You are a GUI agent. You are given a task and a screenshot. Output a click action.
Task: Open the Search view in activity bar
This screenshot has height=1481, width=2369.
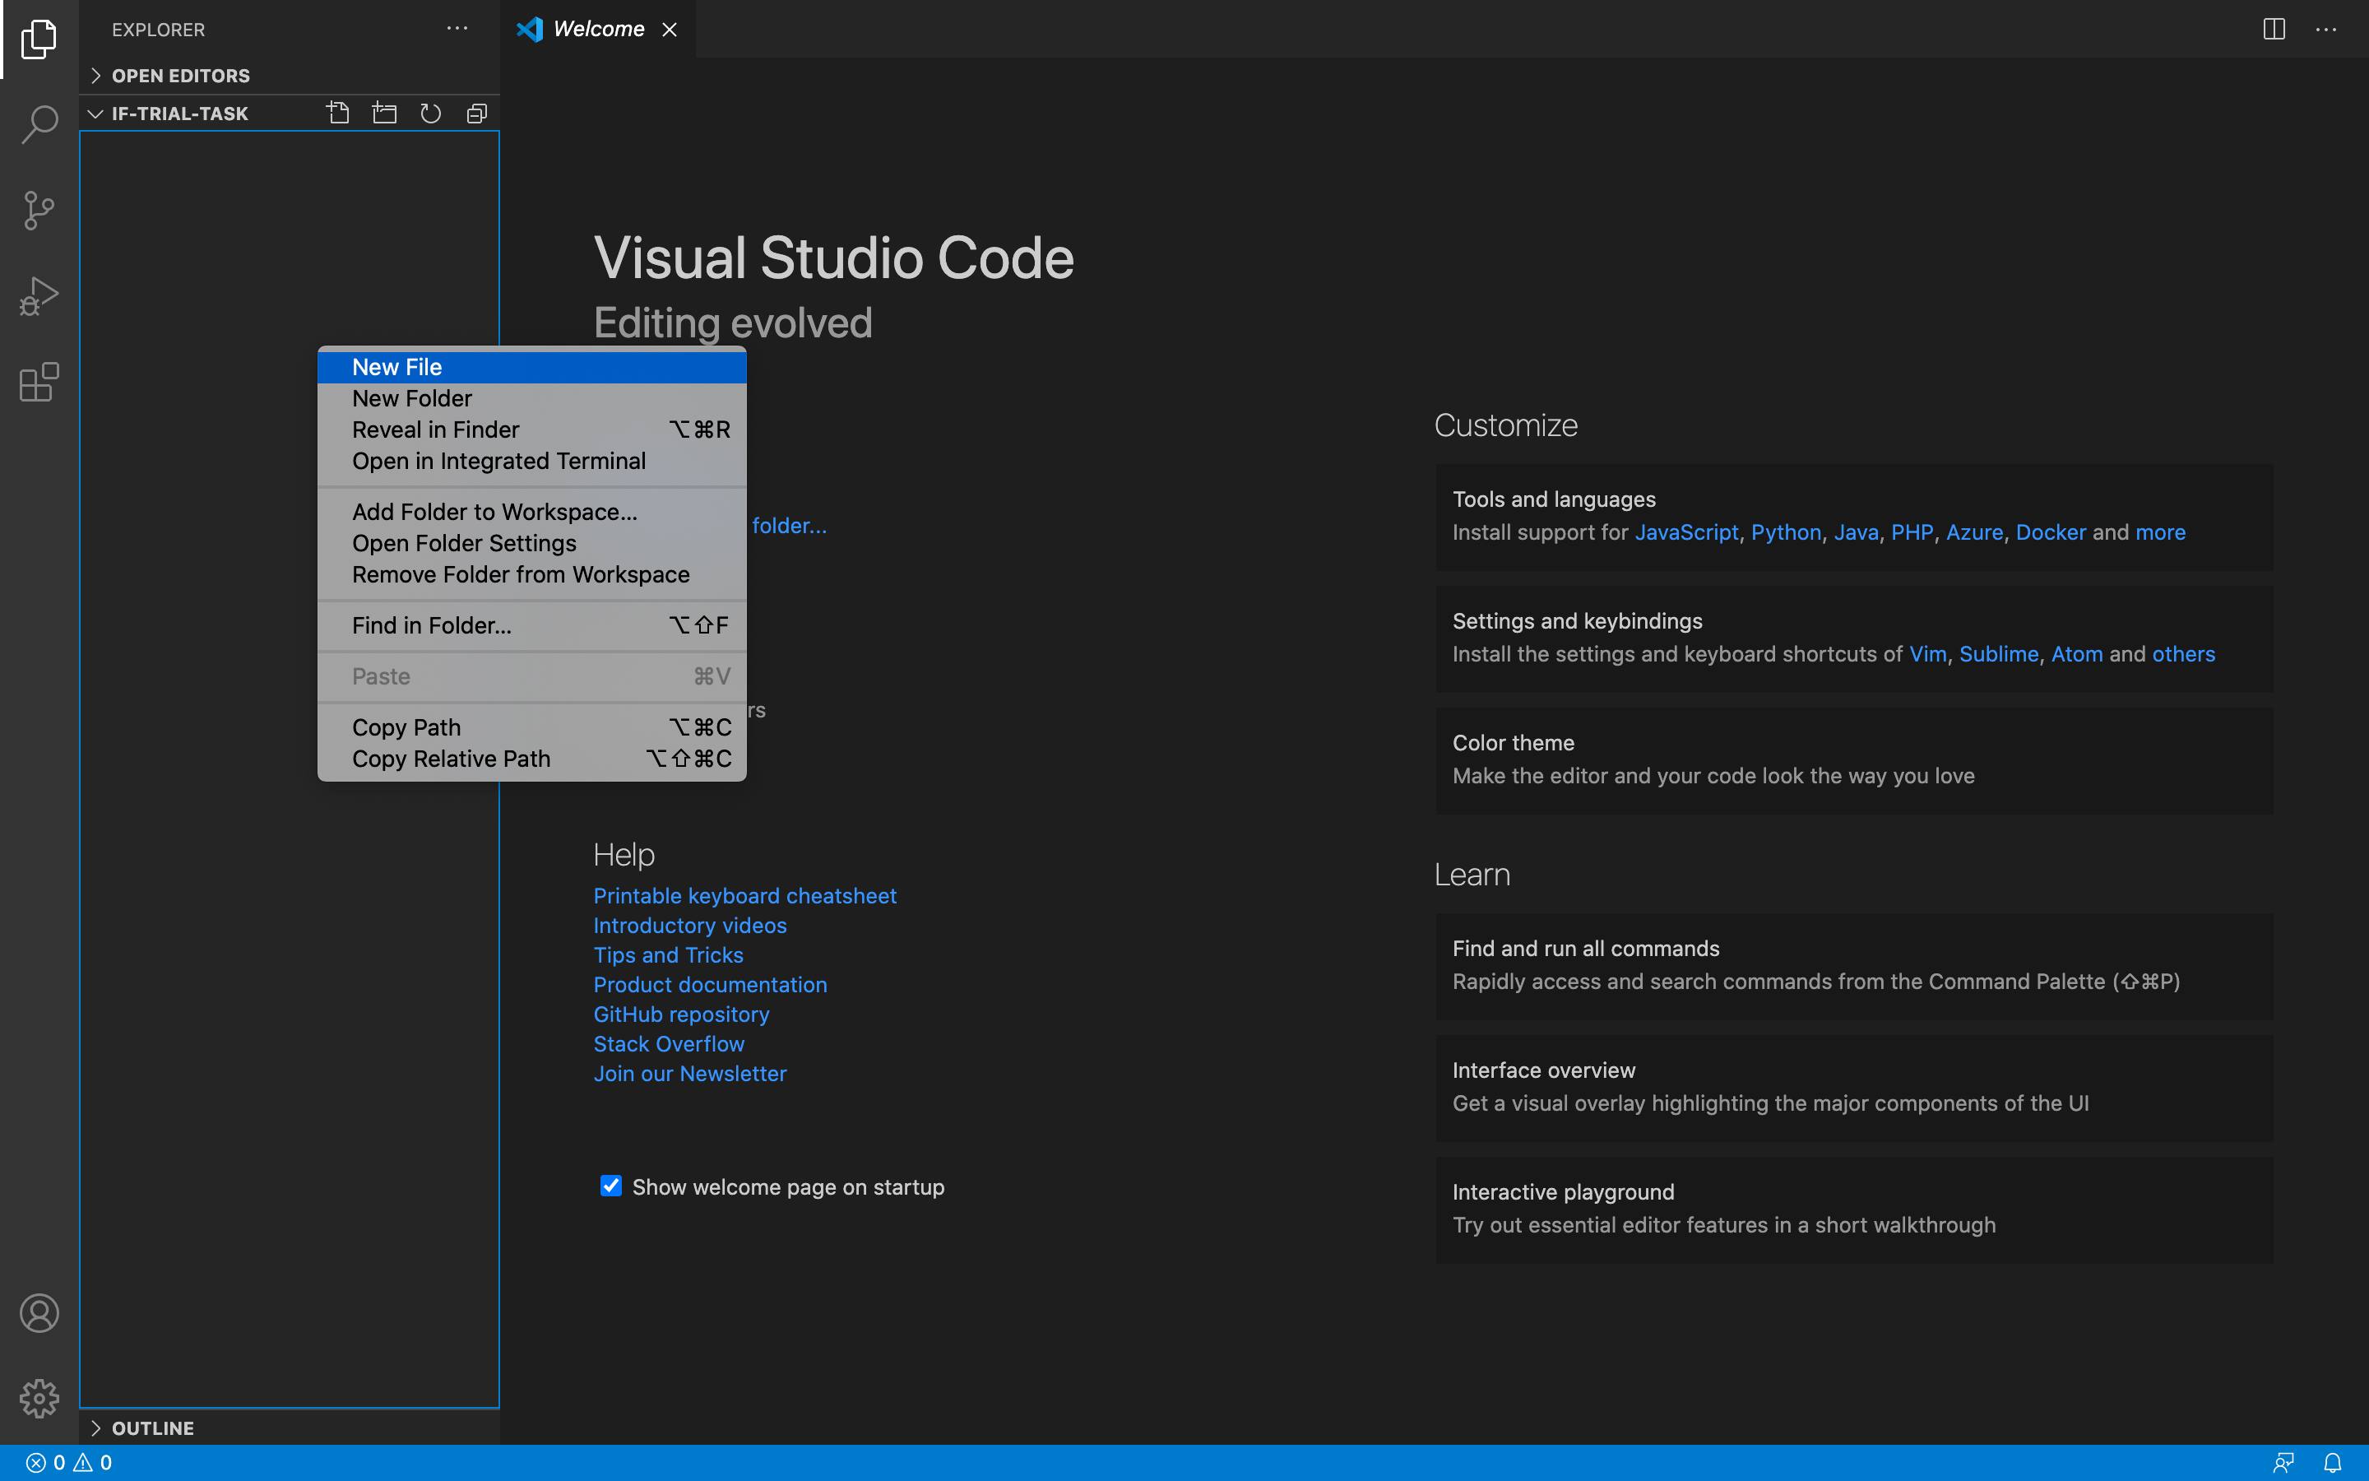(39, 124)
